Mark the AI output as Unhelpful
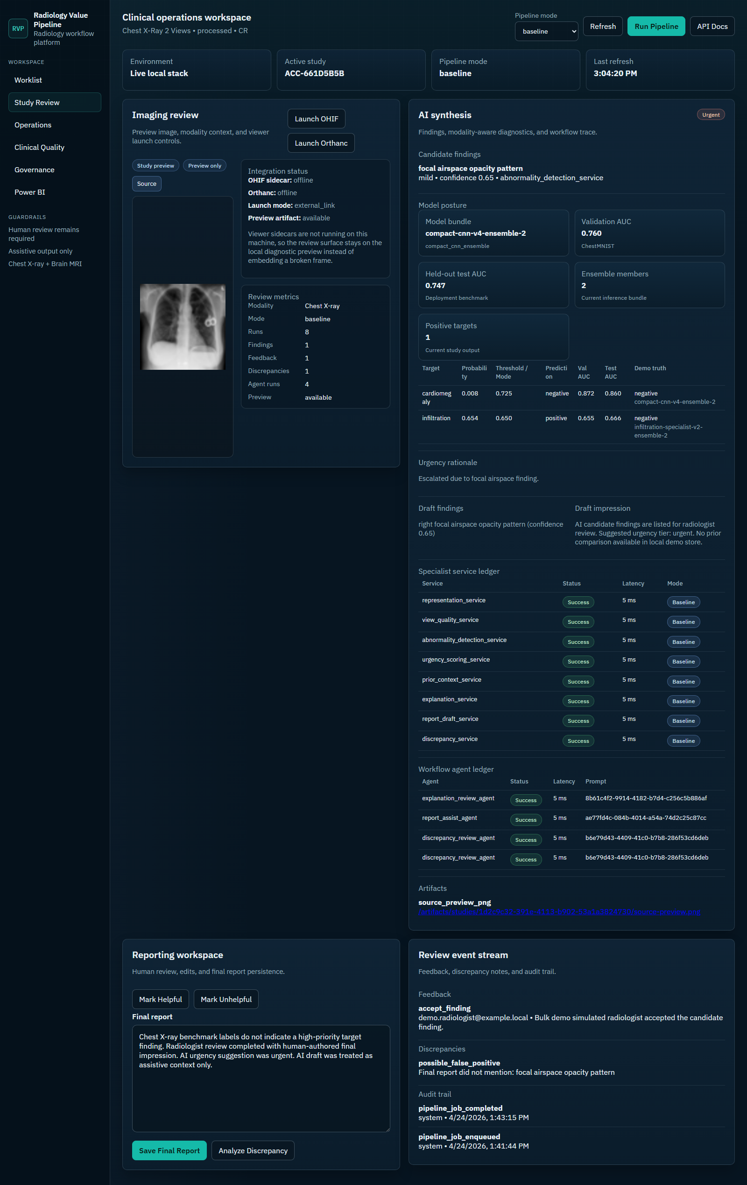The height and width of the screenshot is (1185, 747). [226, 999]
